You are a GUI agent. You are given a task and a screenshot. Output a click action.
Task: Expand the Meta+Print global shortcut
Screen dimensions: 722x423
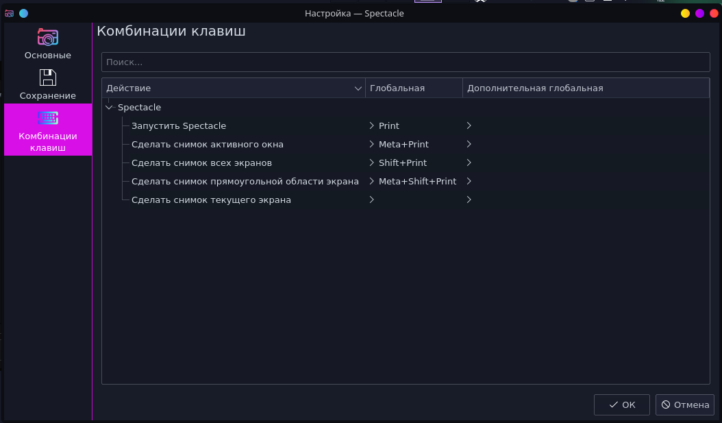371,144
